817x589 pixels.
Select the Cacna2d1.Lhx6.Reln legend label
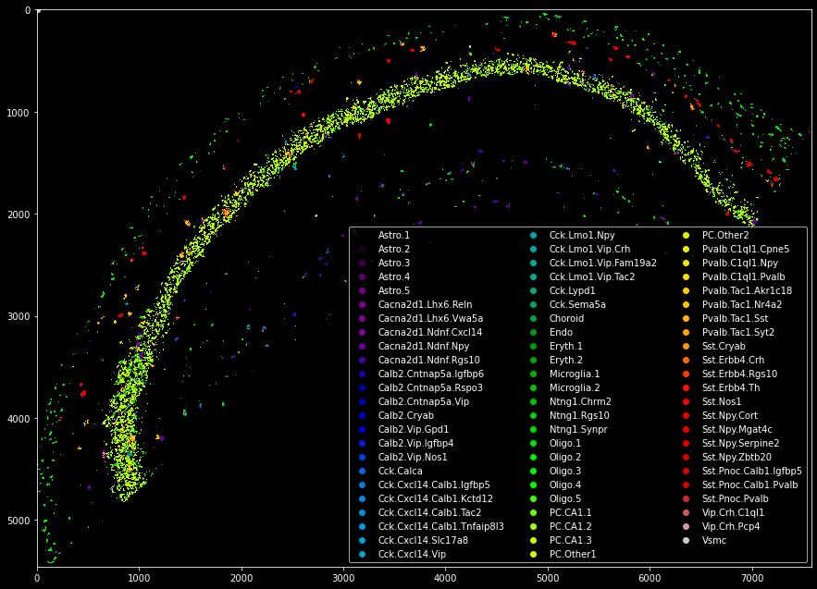[426, 304]
